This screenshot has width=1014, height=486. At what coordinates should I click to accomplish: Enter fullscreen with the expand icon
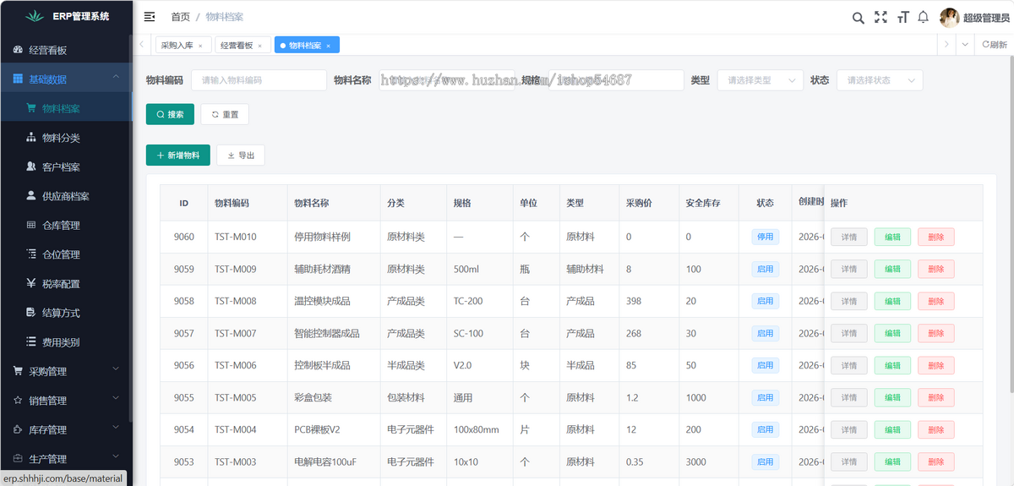pos(880,18)
